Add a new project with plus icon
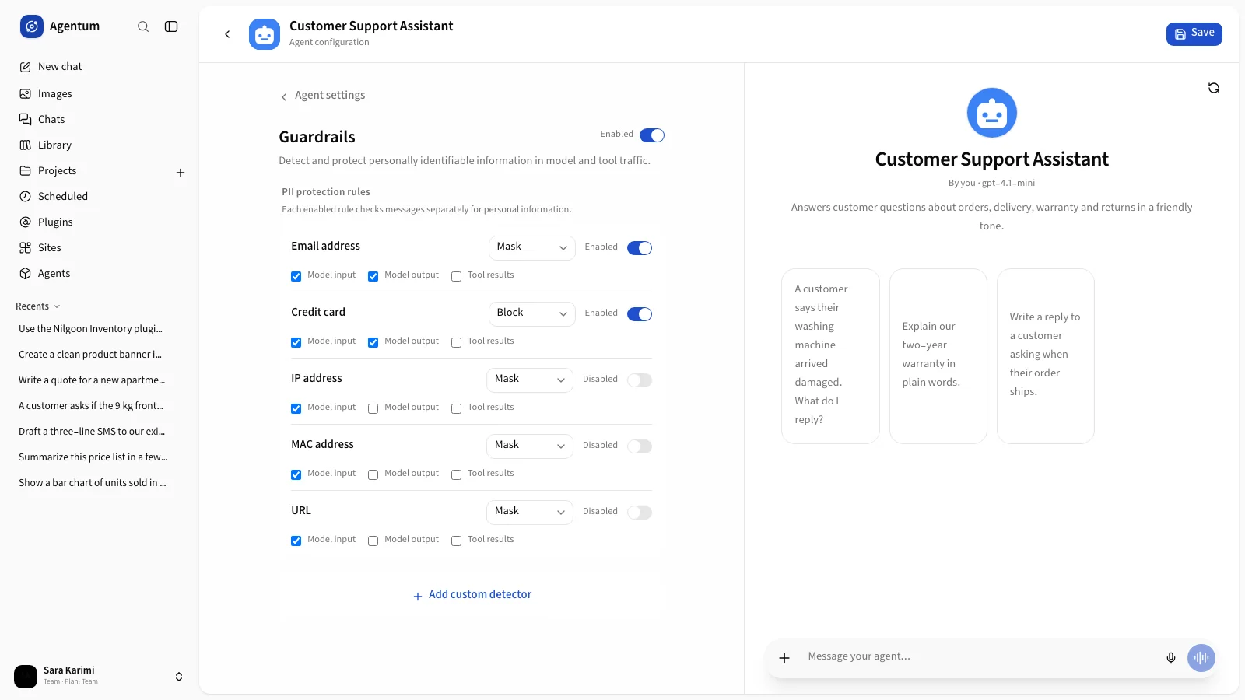Image resolution: width=1245 pixels, height=700 pixels. pyautogui.click(x=181, y=173)
